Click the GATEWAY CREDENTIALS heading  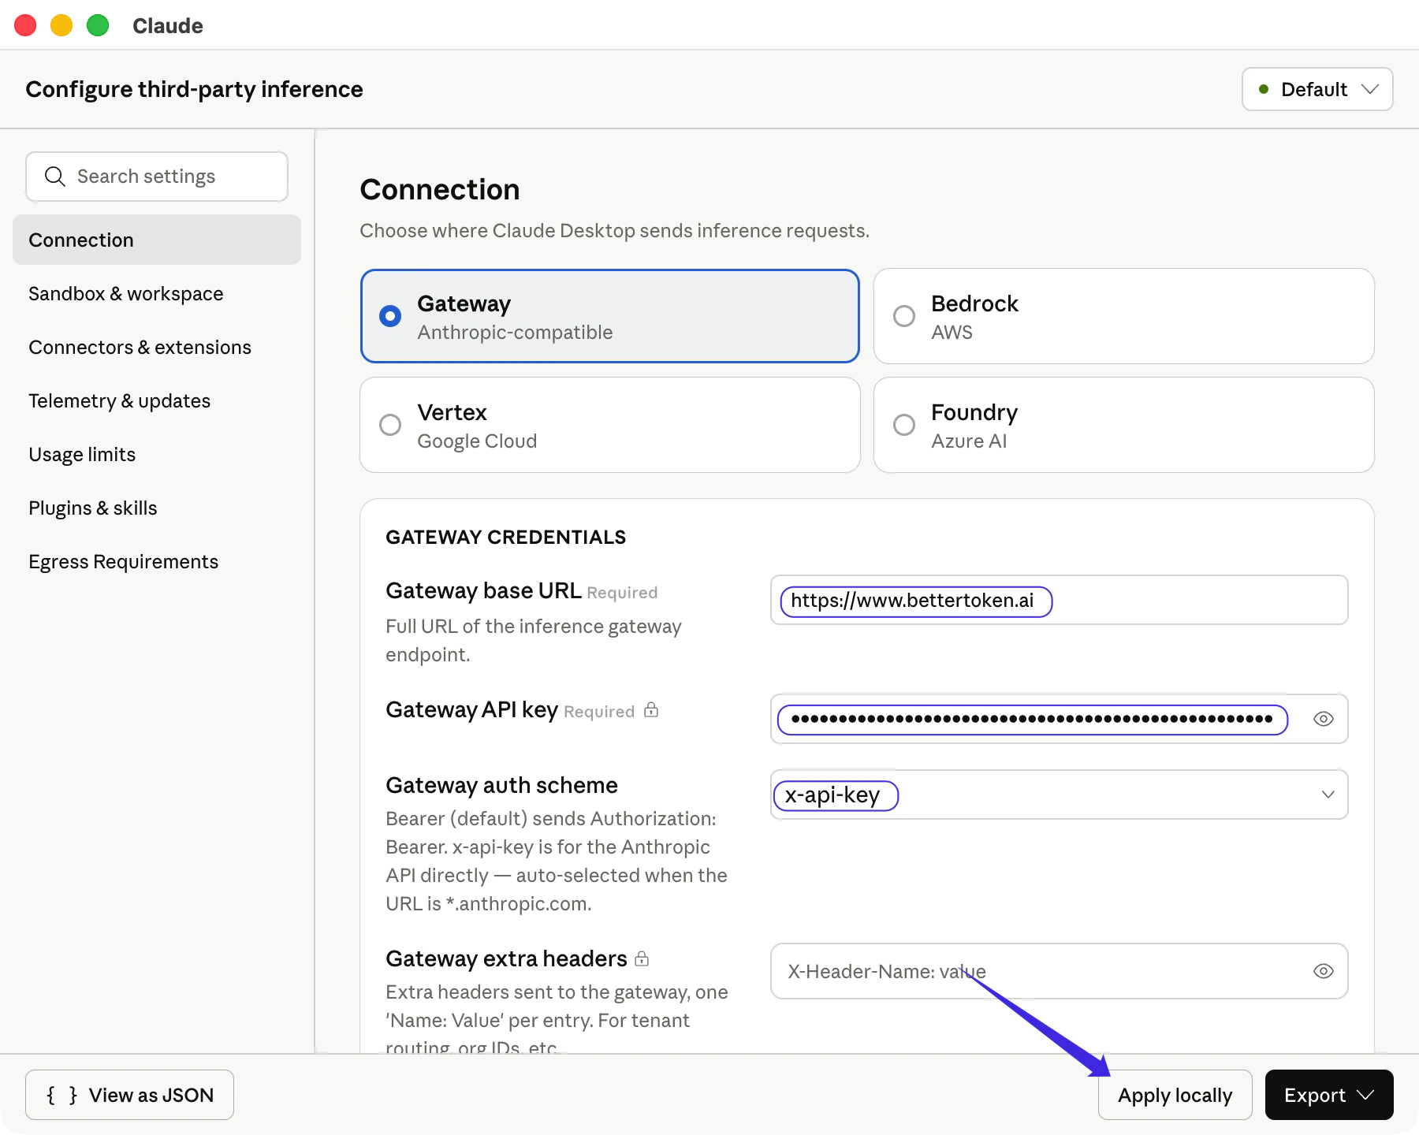(x=505, y=537)
